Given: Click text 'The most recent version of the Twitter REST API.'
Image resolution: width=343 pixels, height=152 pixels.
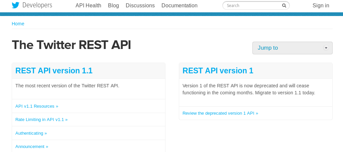Looking at the screenshot, I should pos(68,86).
